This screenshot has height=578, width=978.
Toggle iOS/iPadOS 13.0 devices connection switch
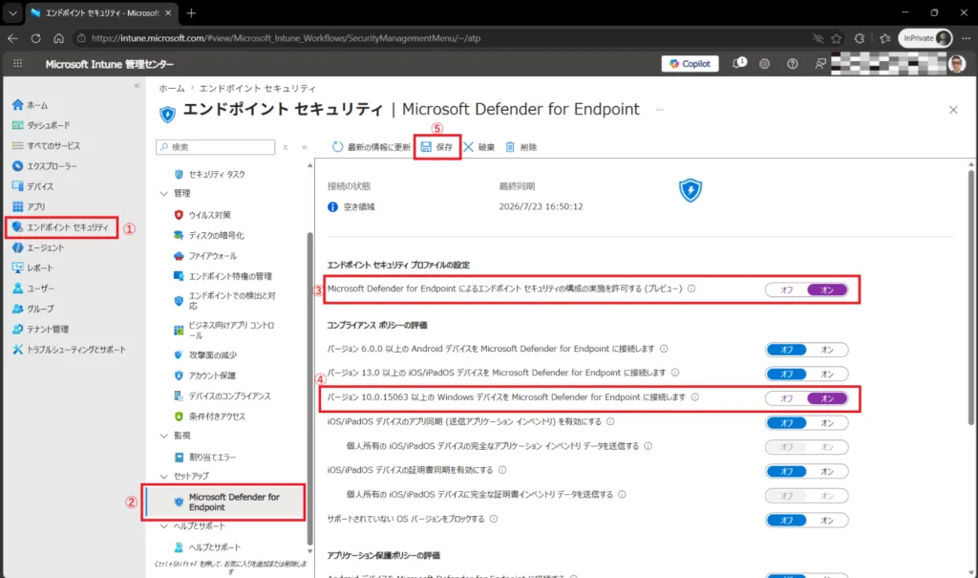click(x=806, y=375)
